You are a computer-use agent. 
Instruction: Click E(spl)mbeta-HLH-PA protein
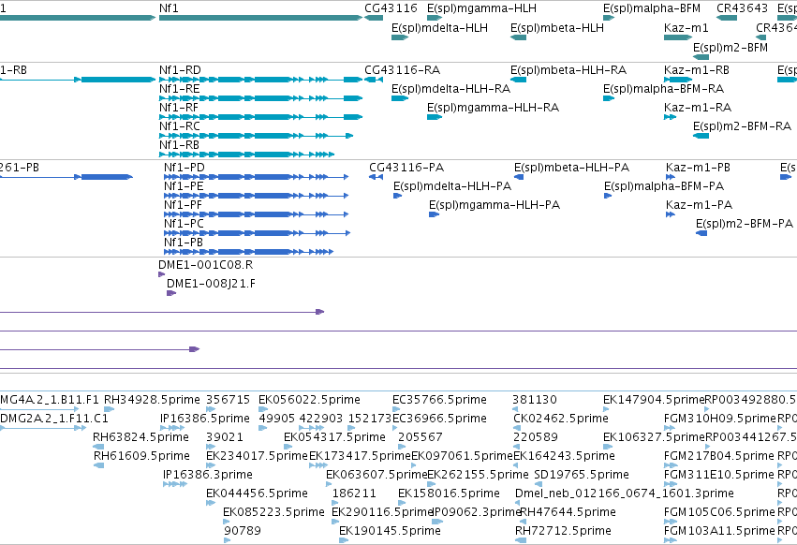coord(519,177)
